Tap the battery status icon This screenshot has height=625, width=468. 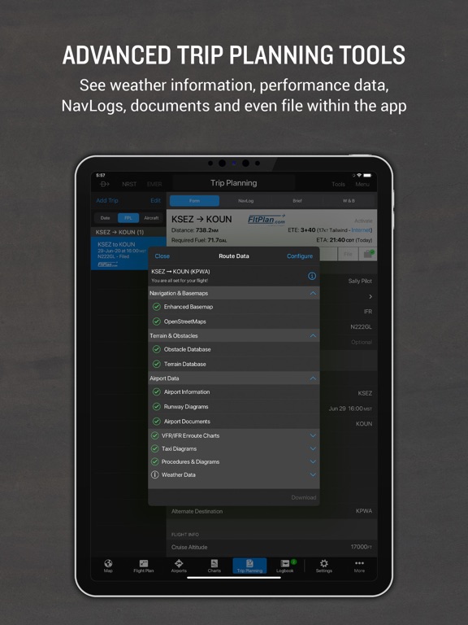[x=367, y=176]
